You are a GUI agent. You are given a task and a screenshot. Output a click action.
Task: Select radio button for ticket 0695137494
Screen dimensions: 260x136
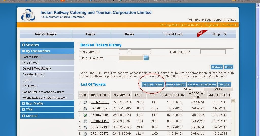point(85,128)
